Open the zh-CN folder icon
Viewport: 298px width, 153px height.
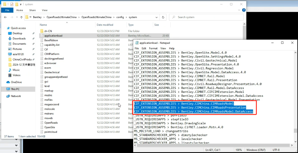click(x=42, y=31)
